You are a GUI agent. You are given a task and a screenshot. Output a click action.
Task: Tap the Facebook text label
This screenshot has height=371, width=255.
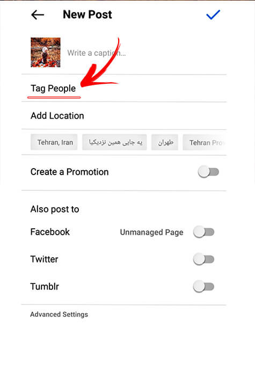50,232
